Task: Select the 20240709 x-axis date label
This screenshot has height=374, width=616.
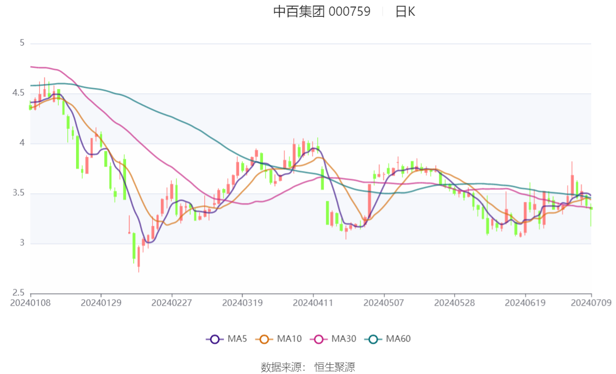Action: [591, 303]
